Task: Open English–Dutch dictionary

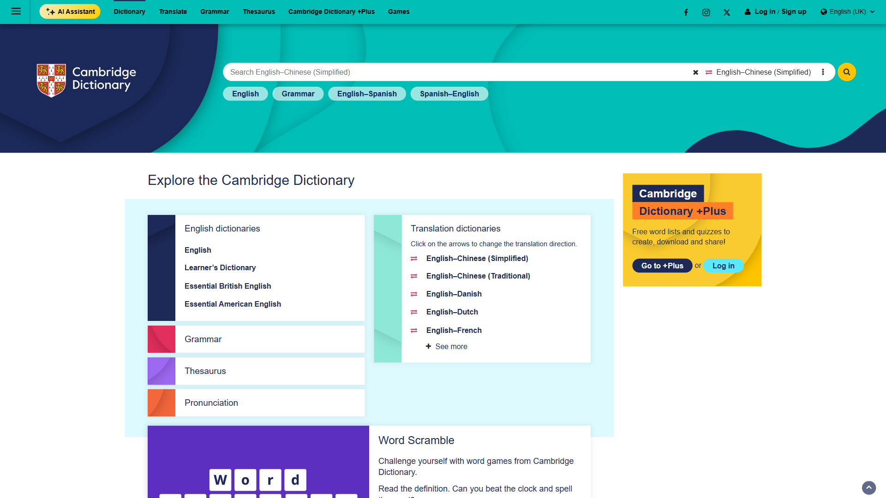Action: (x=452, y=312)
